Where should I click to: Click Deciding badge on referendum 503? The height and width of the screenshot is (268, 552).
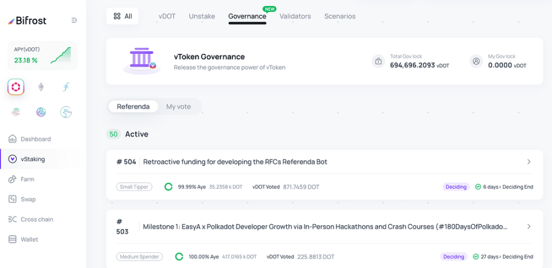pos(454,257)
